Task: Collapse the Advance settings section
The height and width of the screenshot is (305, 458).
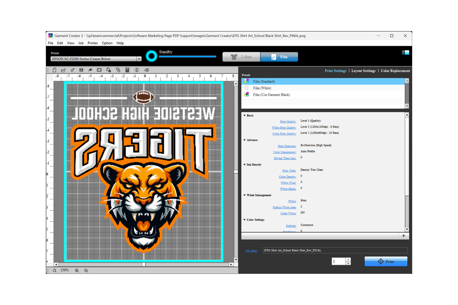Action: [245, 140]
